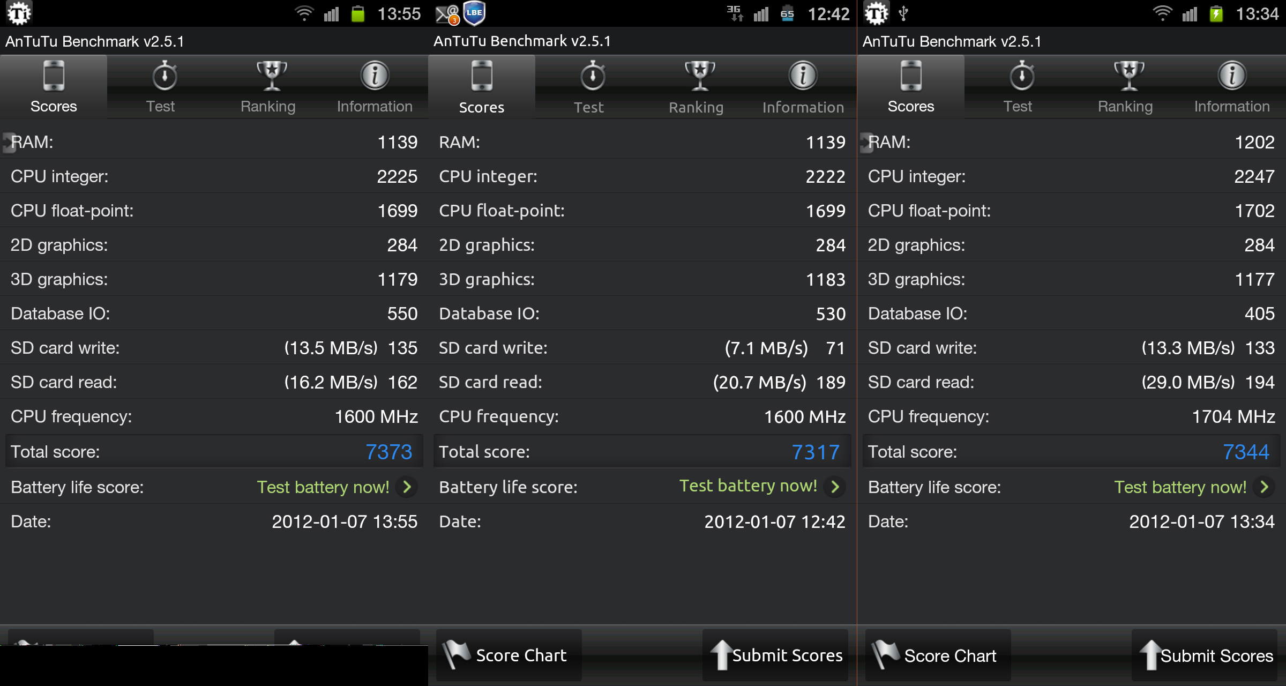1286x686 pixels.
Task: Select CPU integer score 2247
Action: 1254,176
